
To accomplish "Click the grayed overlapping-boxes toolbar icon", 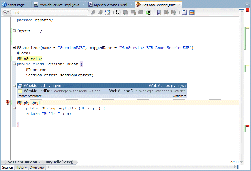I will point(133,12).
